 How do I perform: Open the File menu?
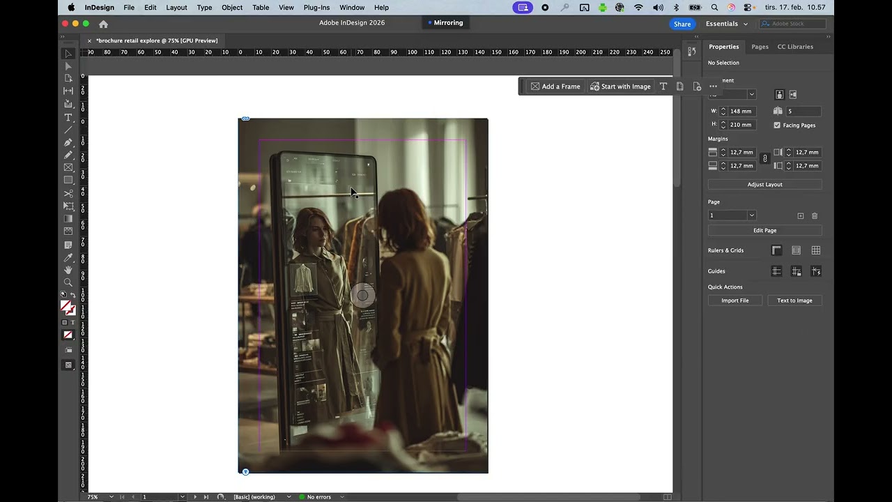129,7
